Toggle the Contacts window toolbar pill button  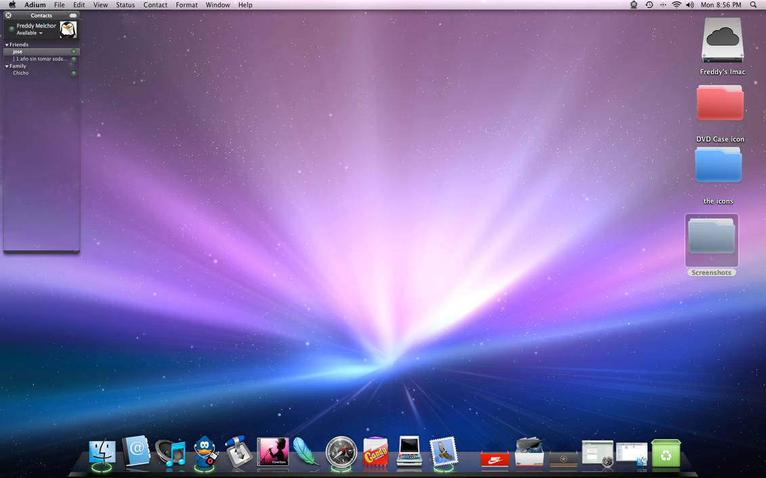(73, 15)
